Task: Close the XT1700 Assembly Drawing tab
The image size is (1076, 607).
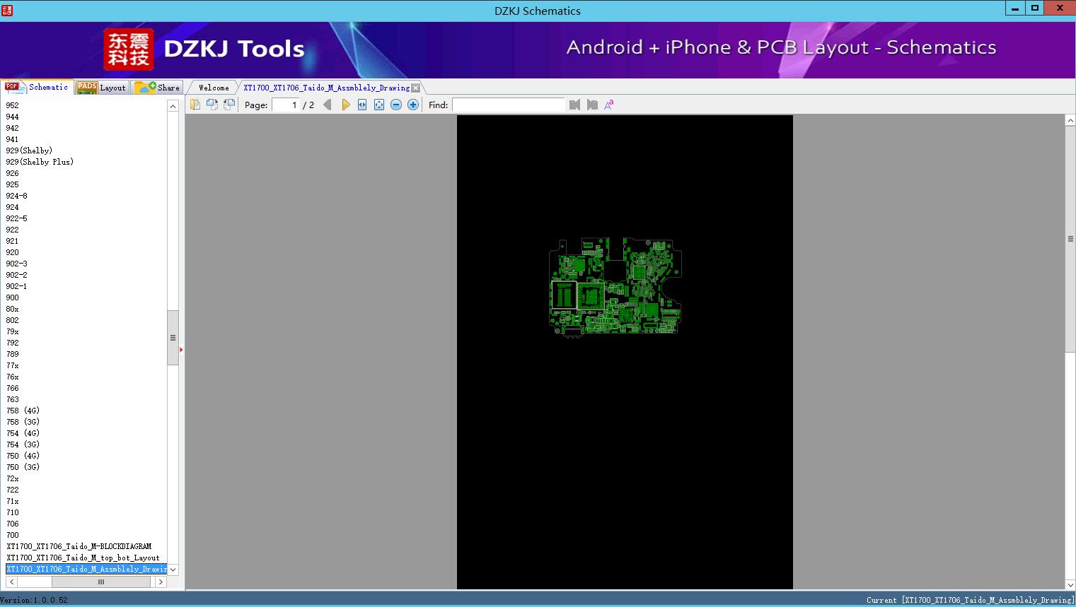Action: click(416, 88)
